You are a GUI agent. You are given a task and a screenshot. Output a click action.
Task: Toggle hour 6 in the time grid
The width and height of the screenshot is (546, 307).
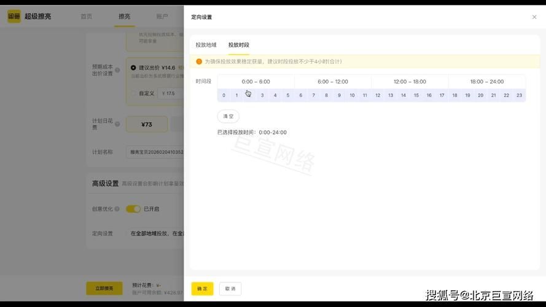301,95
